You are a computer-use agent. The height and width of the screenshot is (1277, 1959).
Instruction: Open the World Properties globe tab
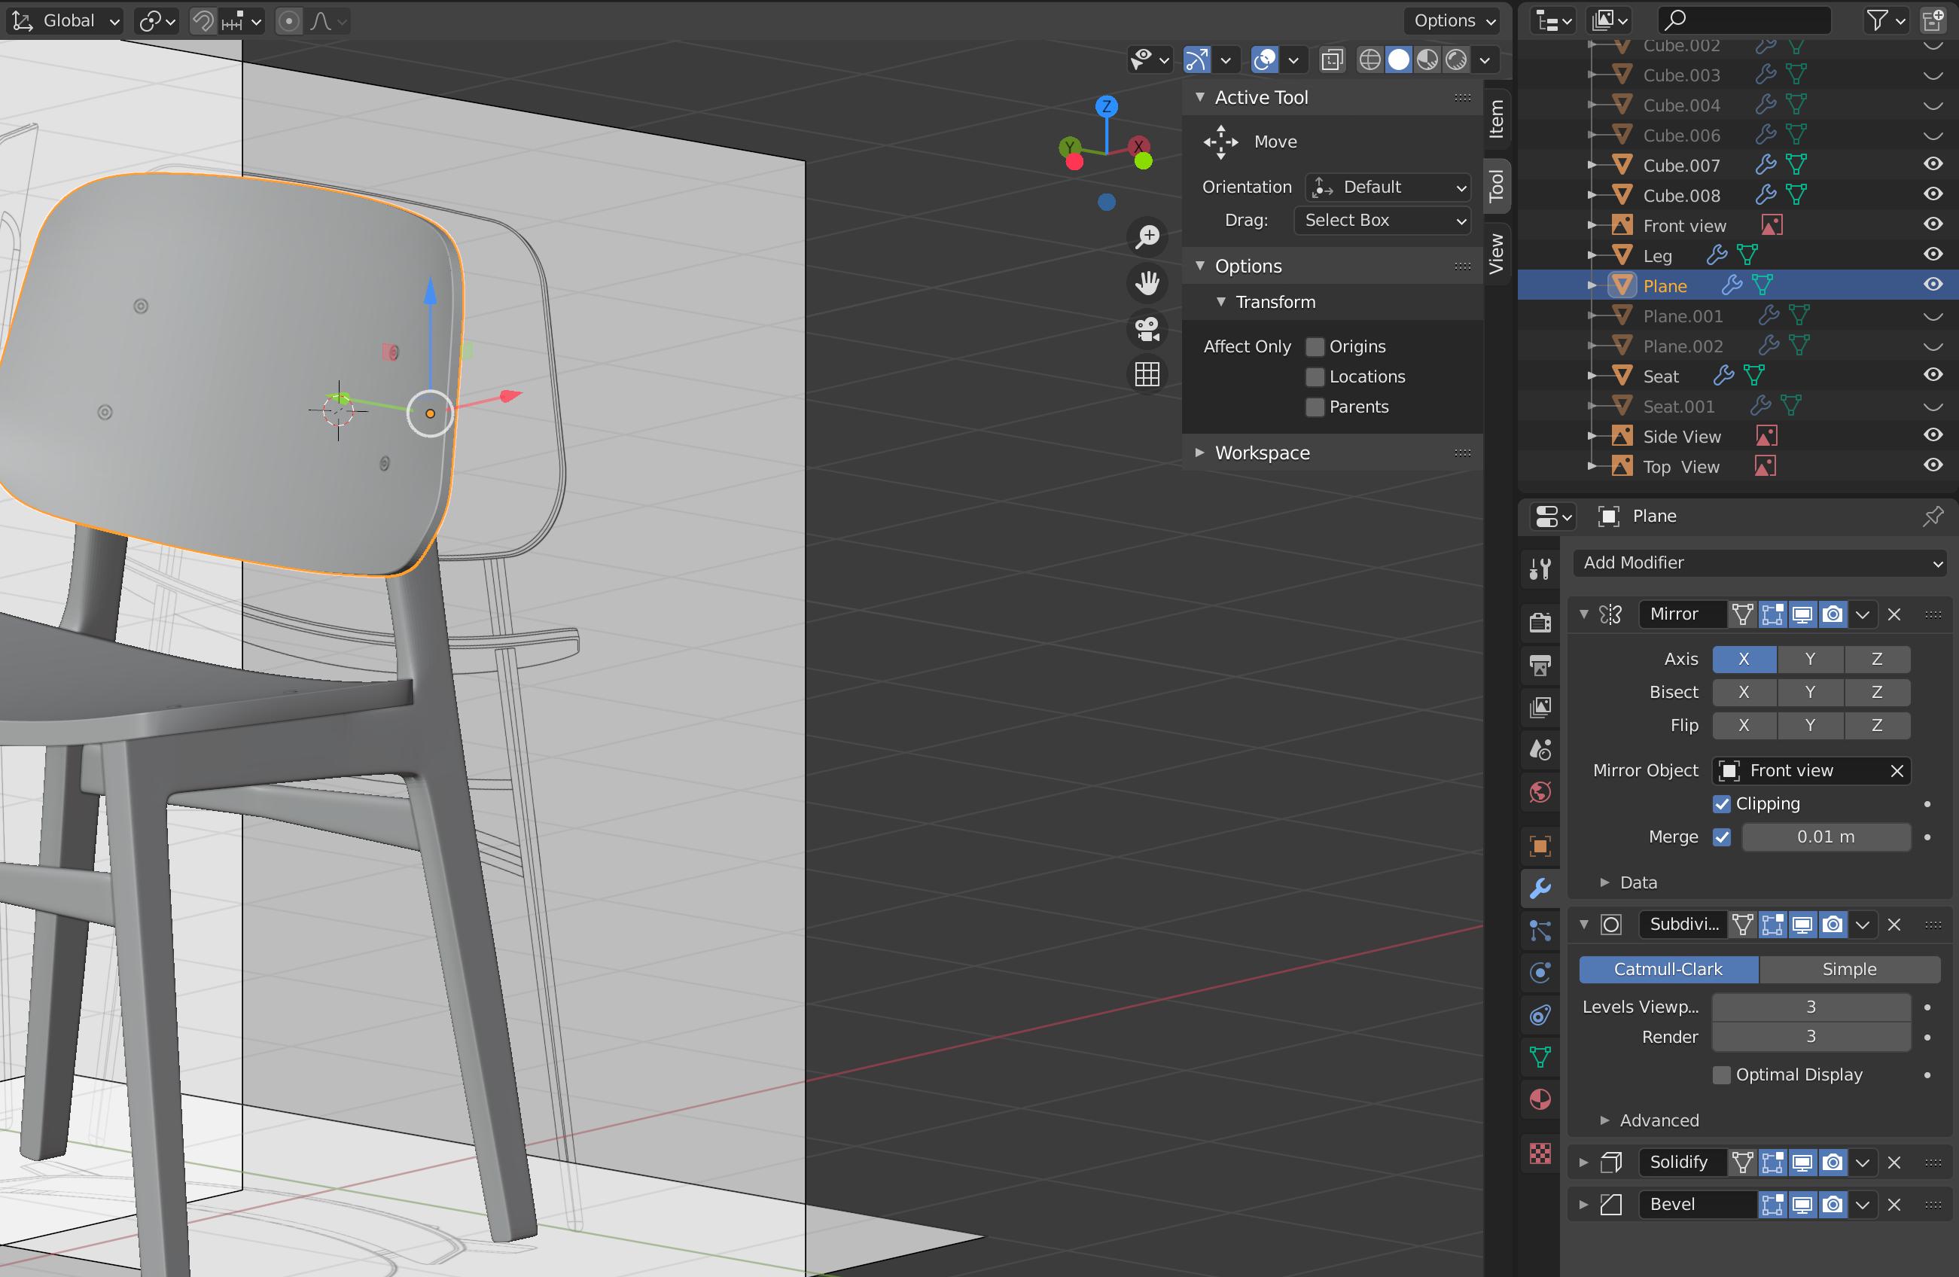pyautogui.click(x=1539, y=793)
